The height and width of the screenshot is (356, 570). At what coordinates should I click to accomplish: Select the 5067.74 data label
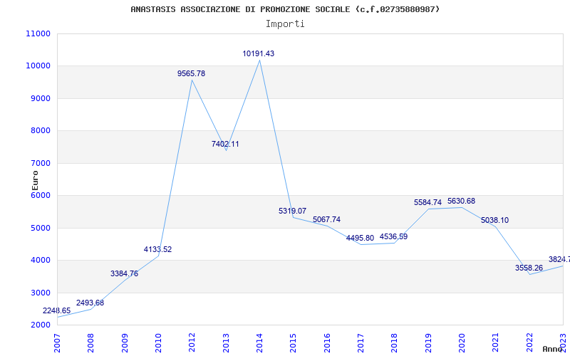pyautogui.click(x=326, y=220)
